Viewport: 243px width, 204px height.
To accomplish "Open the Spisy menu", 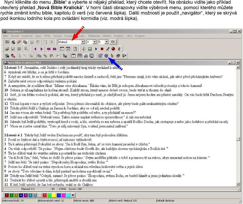I will pyautogui.click(x=38, y=36).
